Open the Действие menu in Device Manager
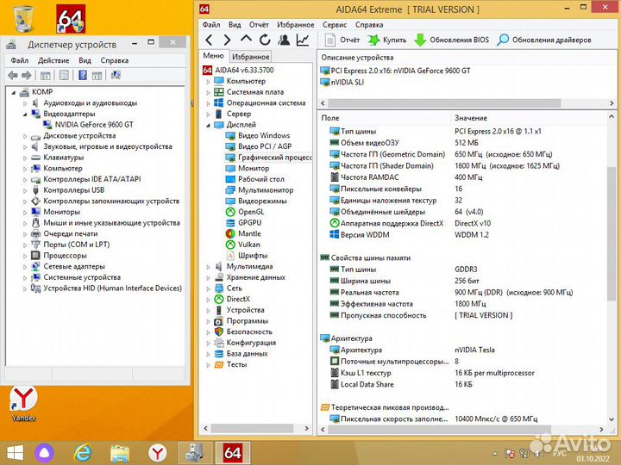Image resolution: width=621 pixels, height=465 pixels. (53, 60)
